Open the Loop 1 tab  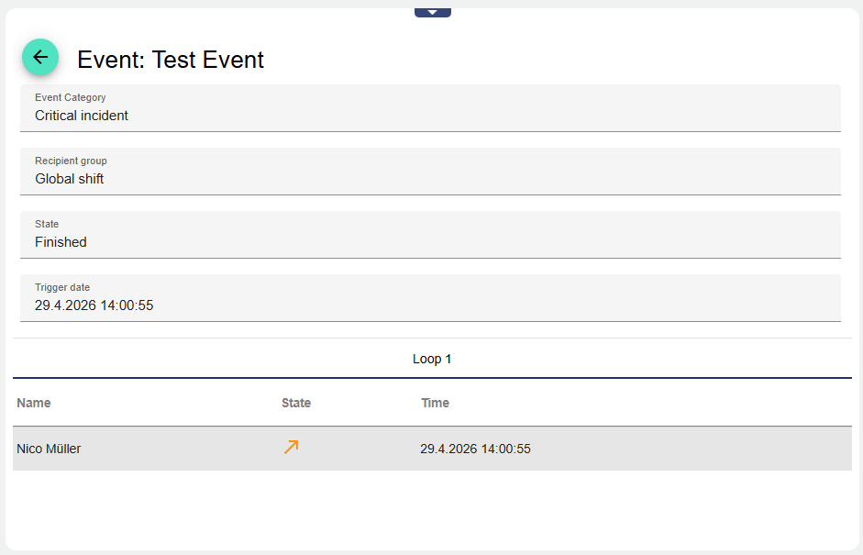coord(432,359)
